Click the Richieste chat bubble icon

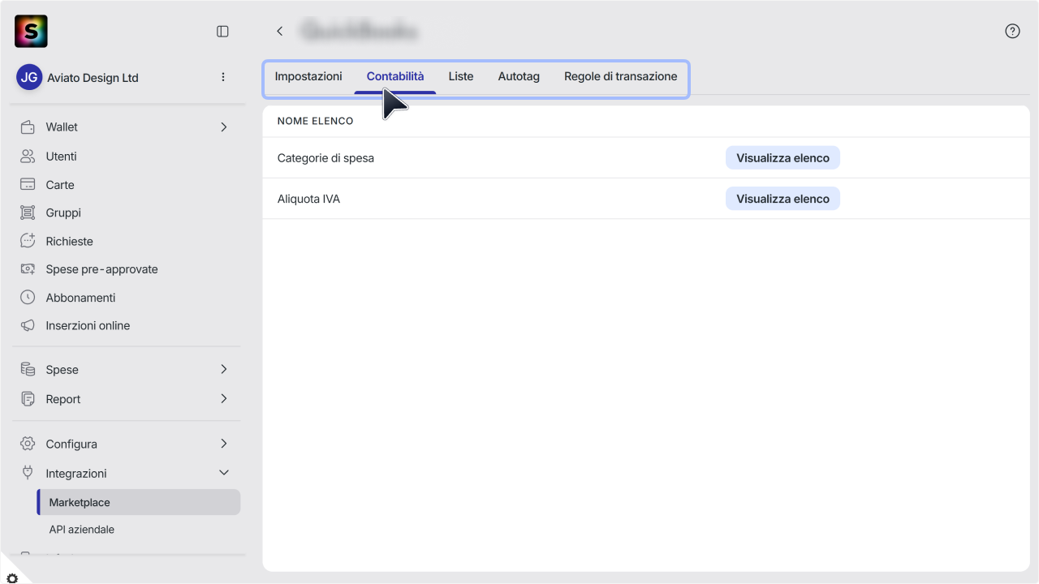click(28, 241)
